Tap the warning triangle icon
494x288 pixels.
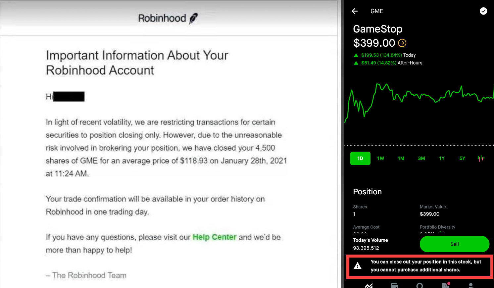pos(358,266)
